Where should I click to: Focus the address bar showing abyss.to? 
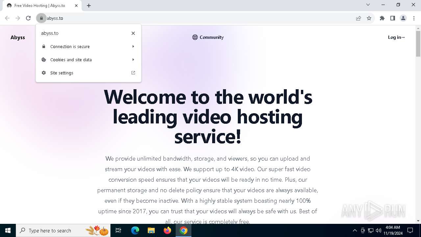tap(197, 18)
